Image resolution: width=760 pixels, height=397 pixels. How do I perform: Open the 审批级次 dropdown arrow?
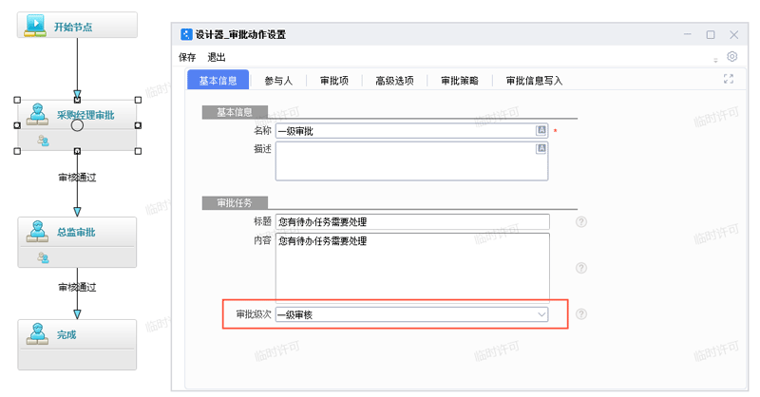pyautogui.click(x=541, y=314)
